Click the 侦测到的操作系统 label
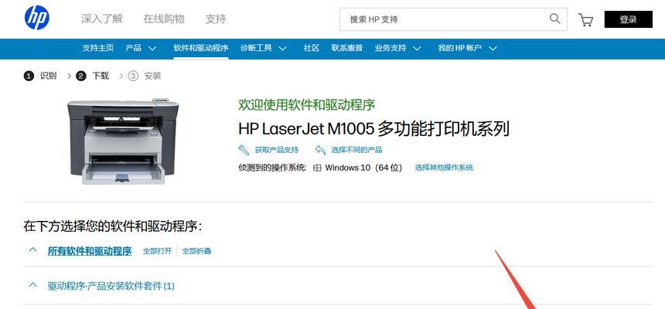Screen dimensions: 665x309 [272, 168]
